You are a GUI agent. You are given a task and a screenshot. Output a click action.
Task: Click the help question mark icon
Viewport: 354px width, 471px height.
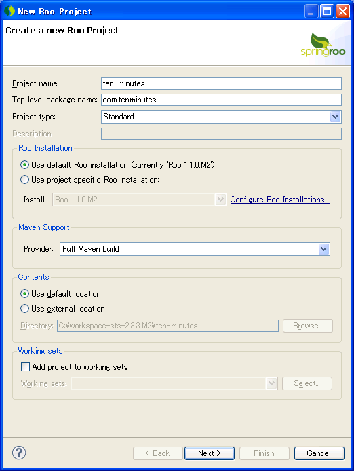[19, 453]
